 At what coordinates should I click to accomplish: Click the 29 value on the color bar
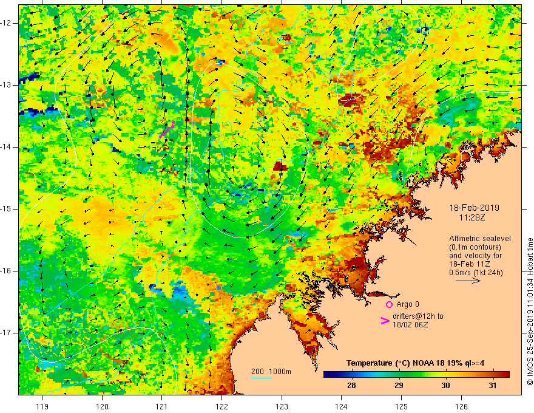(x=399, y=386)
